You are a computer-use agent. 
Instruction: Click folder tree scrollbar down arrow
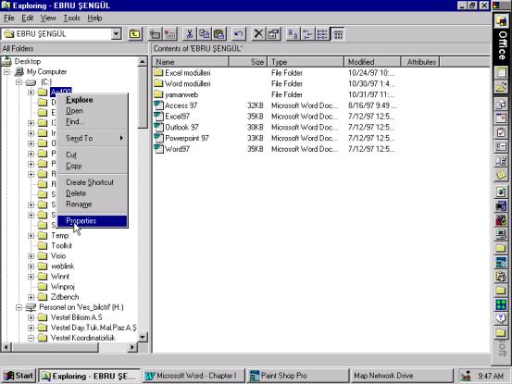[143, 337]
